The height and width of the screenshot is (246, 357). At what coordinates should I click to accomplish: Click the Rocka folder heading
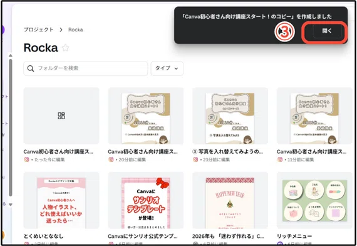pyautogui.click(x=41, y=48)
